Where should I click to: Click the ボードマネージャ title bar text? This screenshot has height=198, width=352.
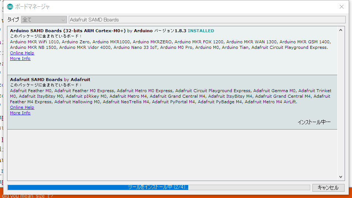coord(33,7)
